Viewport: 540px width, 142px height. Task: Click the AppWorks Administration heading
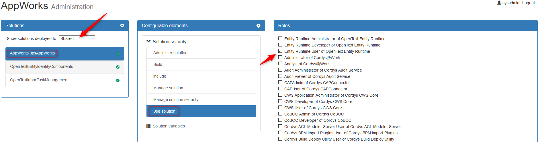47,6
